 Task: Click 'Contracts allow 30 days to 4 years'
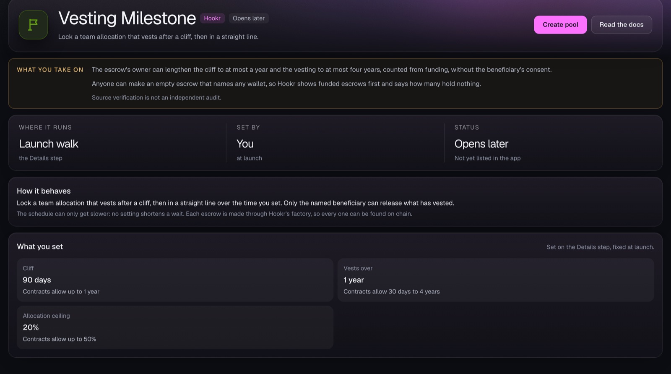tap(392, 292)
